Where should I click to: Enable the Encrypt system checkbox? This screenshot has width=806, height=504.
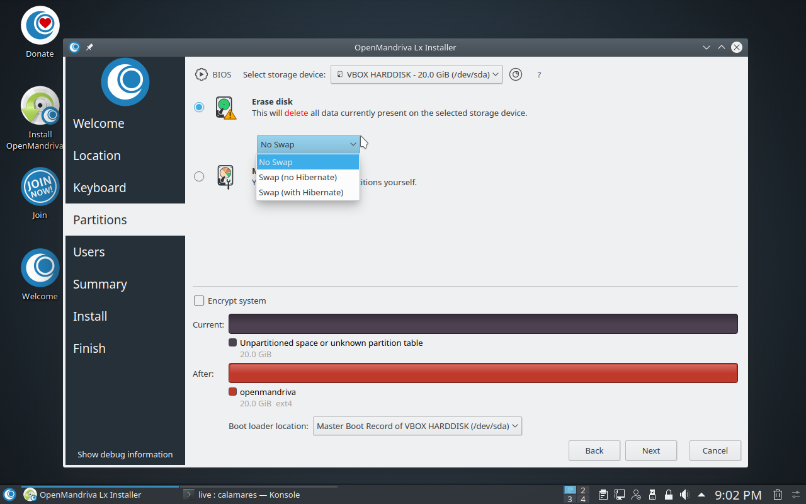tap(199, 301)
